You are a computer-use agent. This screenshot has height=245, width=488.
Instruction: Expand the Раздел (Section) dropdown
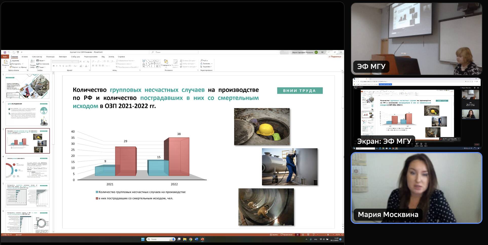(41, 67)
